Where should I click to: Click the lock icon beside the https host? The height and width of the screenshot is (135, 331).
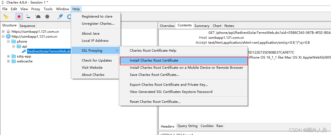point(9,32)
